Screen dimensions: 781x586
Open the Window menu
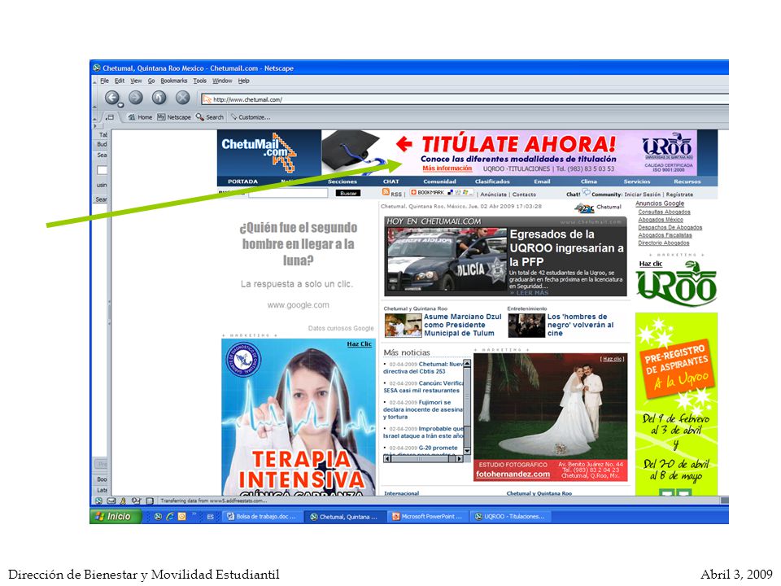coord(222,81)
